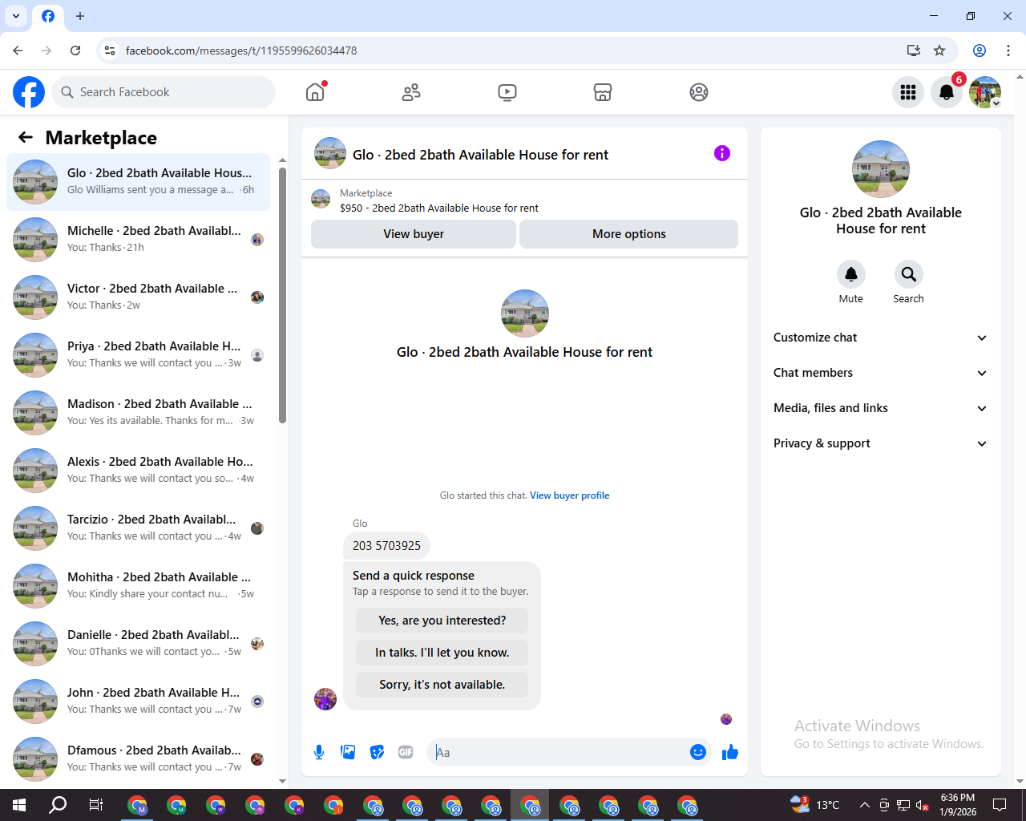Image resolution: width=1026 pixels, height=821 pixels.
Task: Open the Notifications bell with 6 badge
Action: [x=947, y=92]
